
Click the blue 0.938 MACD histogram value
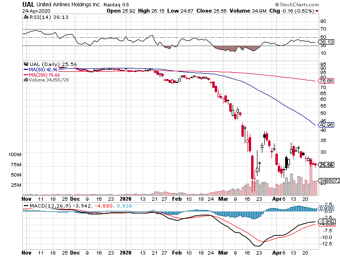click(x=124, y=206)
